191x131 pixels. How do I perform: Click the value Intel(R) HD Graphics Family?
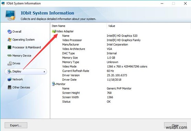tap(124, 40)
